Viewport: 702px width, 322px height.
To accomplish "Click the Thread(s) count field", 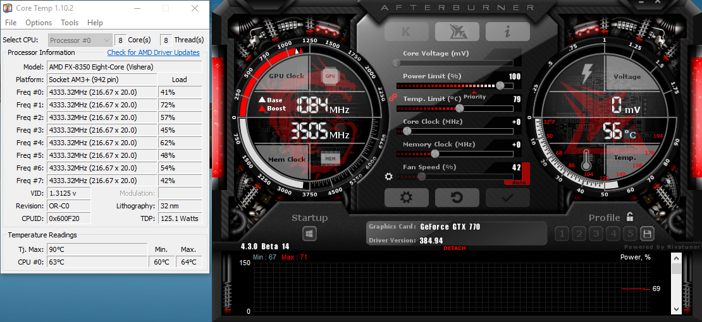I will tap(166, 40).
